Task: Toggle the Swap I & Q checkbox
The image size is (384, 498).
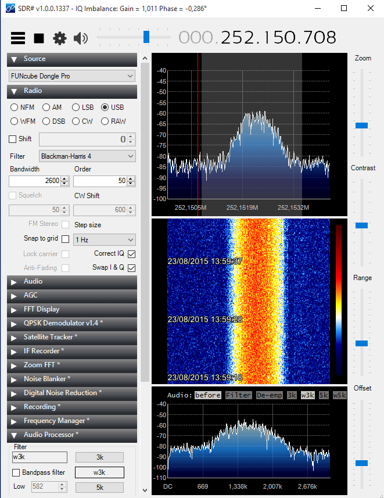Action: tap(131, 268)
